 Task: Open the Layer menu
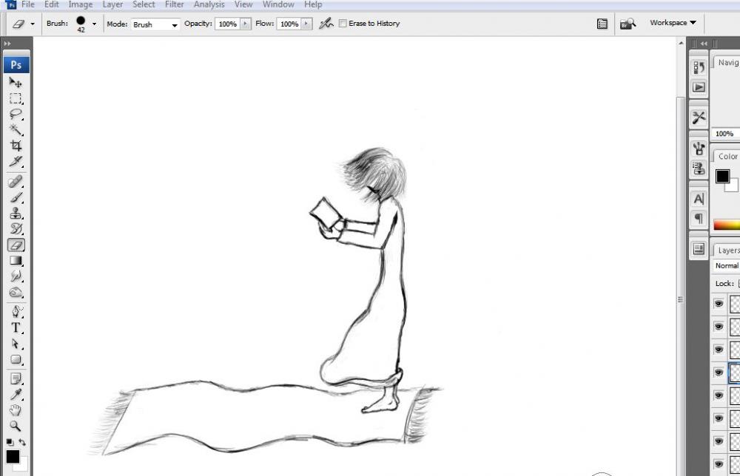[x=112, y=4]
